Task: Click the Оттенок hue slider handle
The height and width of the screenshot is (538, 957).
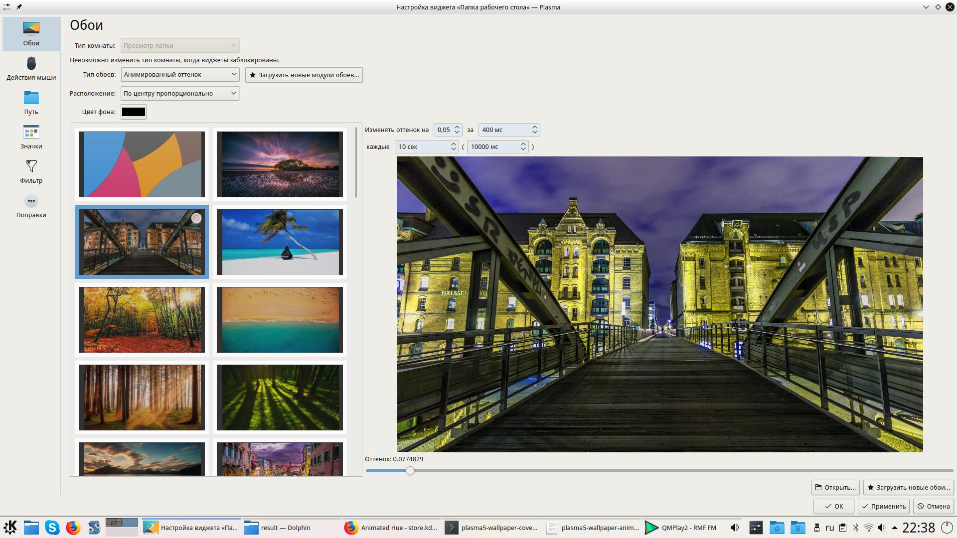Action: click(x=410, y=471)
